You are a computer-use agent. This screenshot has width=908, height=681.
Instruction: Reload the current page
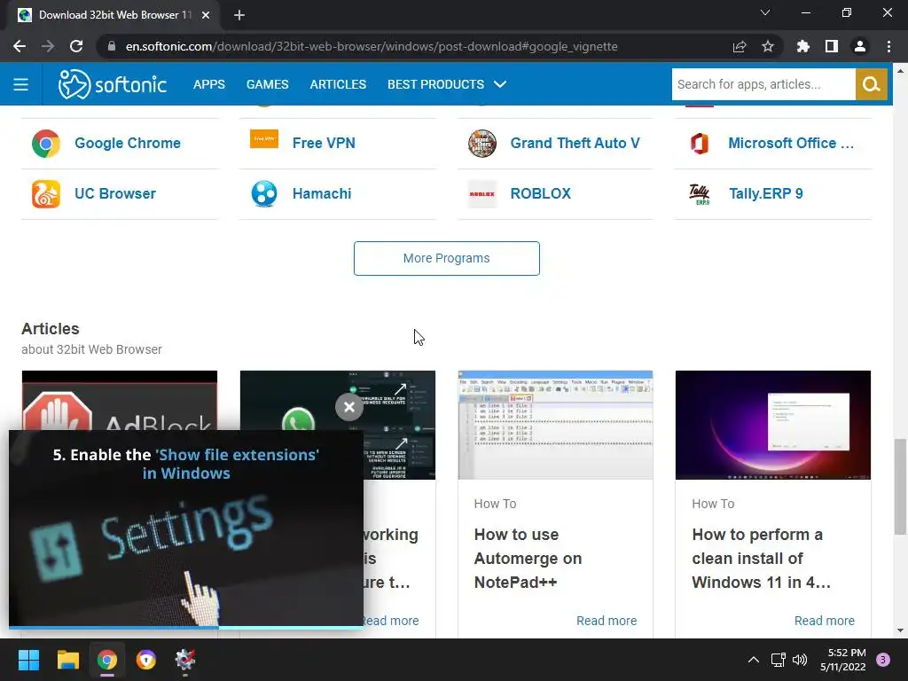[76, 46]
